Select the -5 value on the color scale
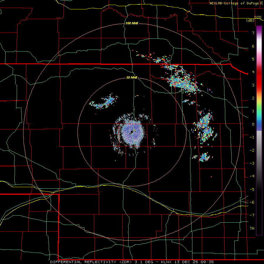This screenshot has width=264, height=264. (252, 189)
